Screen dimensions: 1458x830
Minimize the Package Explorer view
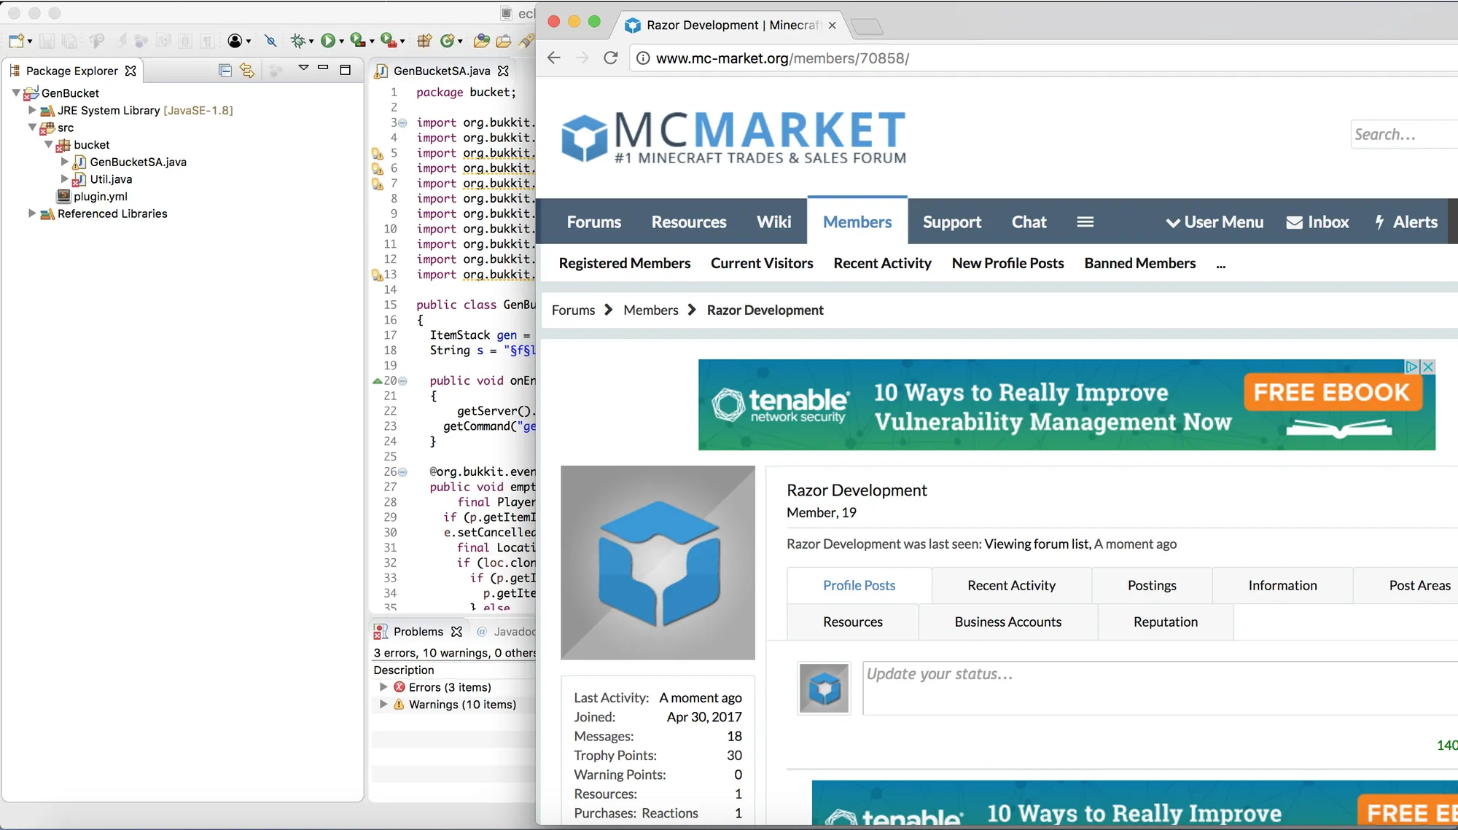323,68
